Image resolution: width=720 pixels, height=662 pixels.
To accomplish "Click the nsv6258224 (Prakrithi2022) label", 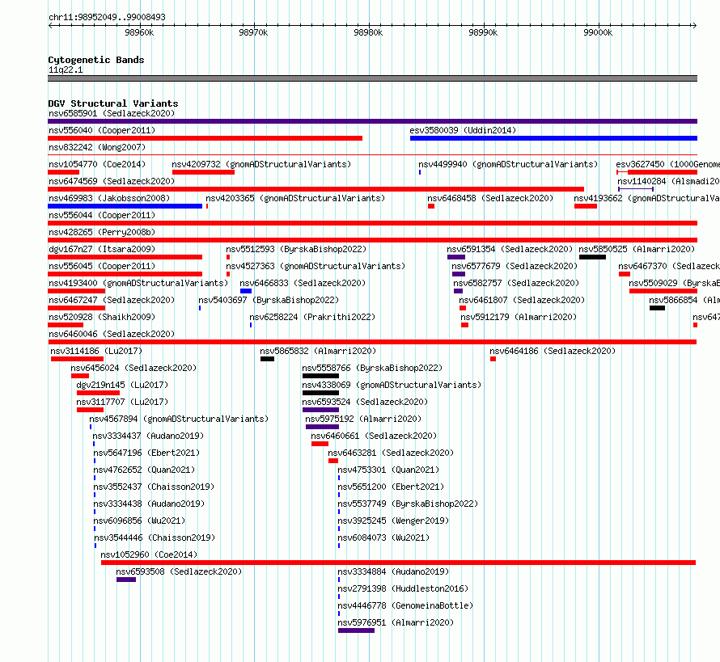I will [x=312, y=317].
